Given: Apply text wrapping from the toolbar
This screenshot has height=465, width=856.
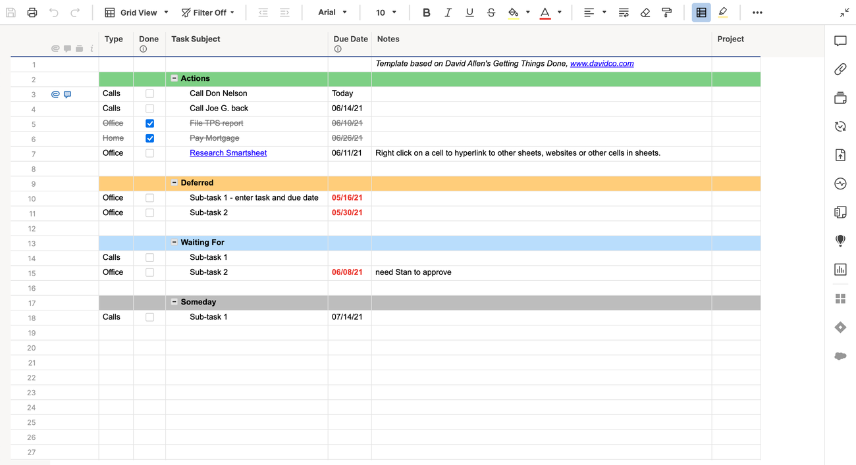Looking at the screenshot, I should tap(624, 12).
